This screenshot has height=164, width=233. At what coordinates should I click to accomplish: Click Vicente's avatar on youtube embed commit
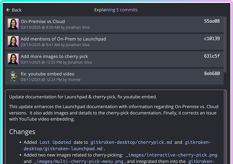point(13,77)
